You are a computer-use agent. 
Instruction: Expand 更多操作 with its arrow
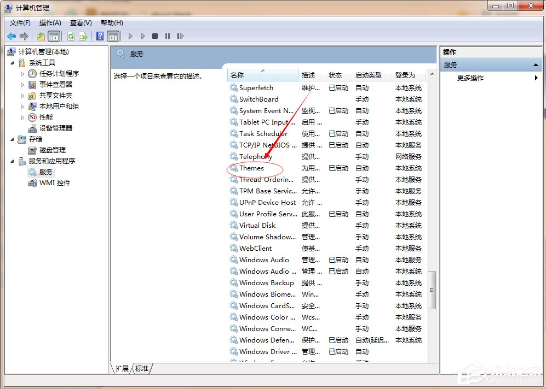[x=536, y=78]
